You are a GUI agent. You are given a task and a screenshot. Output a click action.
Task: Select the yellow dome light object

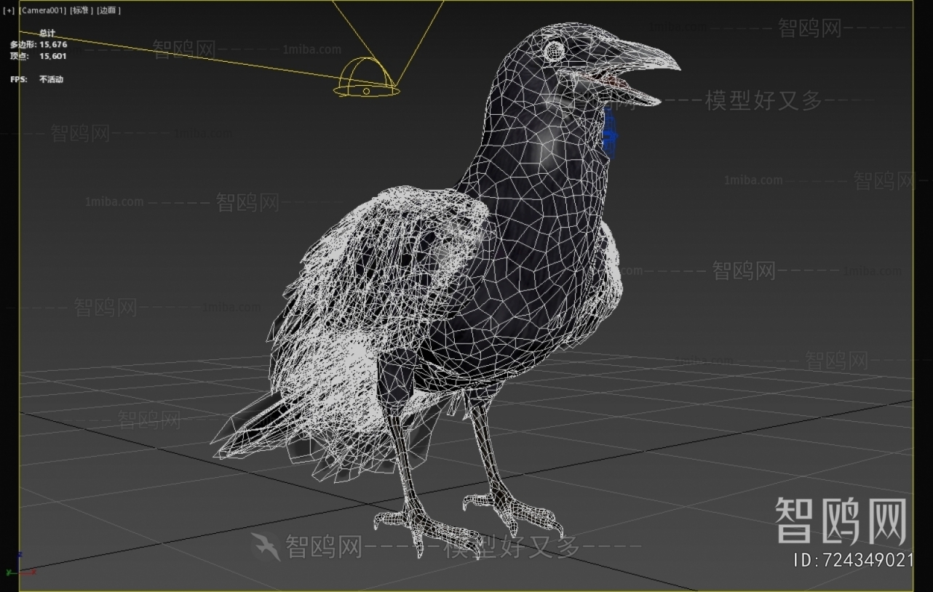pyautogui.click(x=366, y=79)
